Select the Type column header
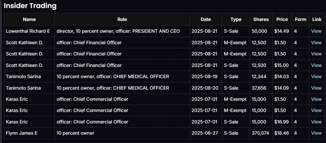 click(236, 19)
